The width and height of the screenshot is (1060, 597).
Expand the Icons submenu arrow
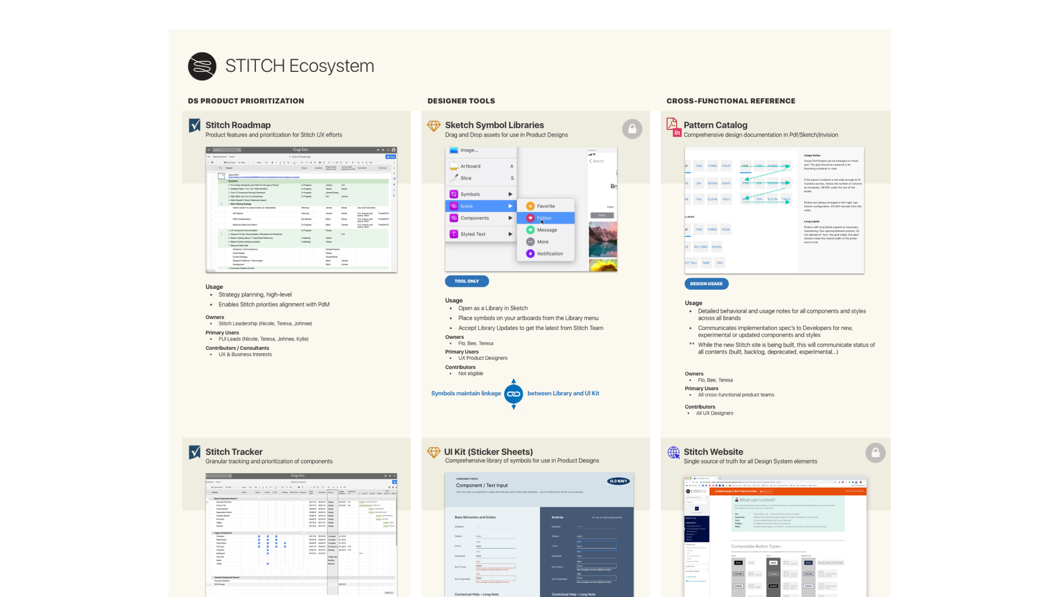coord(510,206)
